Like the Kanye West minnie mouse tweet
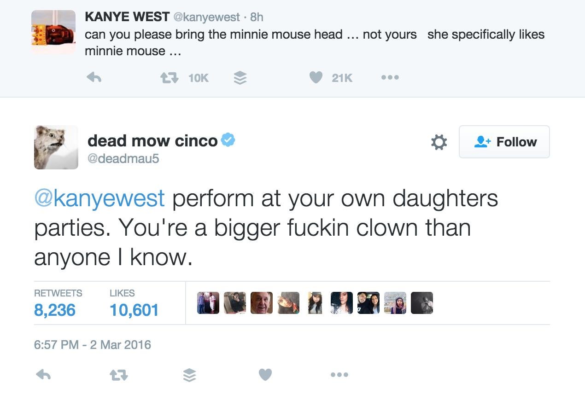Screen dimensions: 585x412 [x=316, y=78]
